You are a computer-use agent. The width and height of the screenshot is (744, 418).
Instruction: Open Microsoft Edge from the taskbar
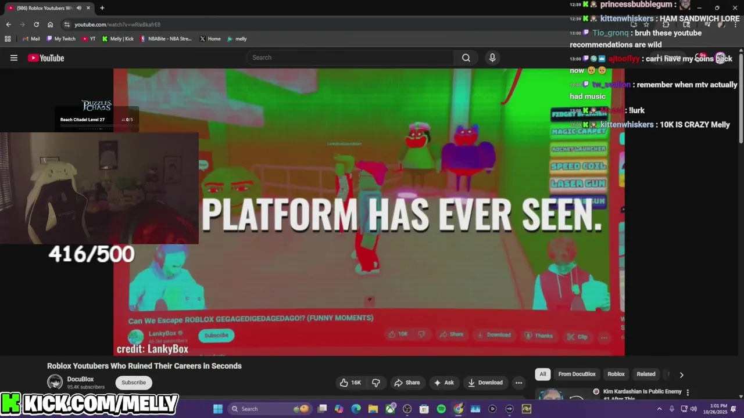pyautogui.click(x=356, y=409)
